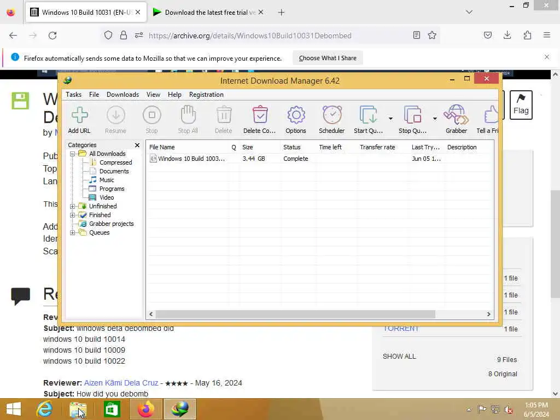
Task: Open the Firefox application menu
Action: click(x=547, y=35)
